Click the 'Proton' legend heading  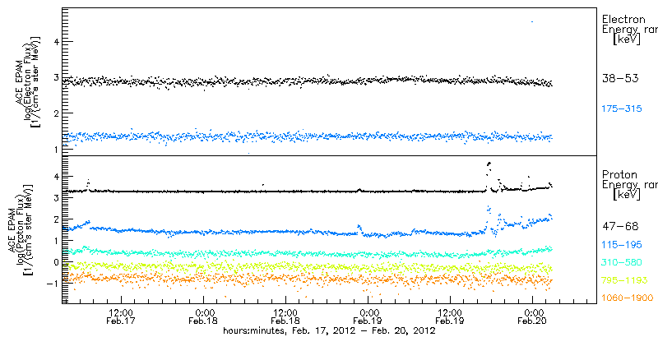pos(619,174)
